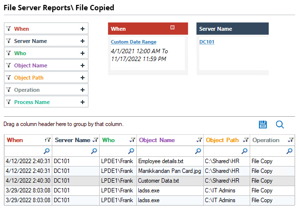Expand the When filter with plus
This screenshot has width=299, height=210.
point(83,29)
